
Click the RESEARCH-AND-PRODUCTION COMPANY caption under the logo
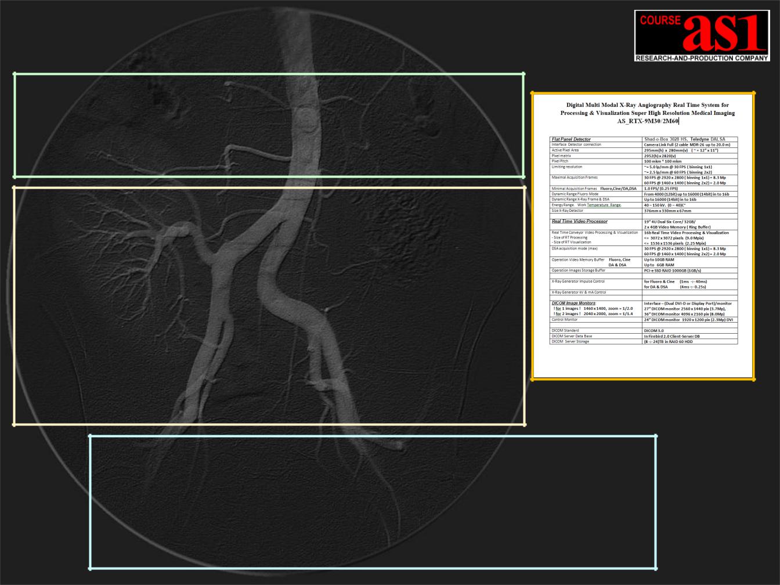click(x=702, y=58)
